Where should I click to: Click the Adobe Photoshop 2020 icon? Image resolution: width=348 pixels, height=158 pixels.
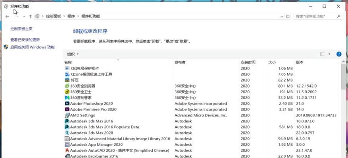67,103
